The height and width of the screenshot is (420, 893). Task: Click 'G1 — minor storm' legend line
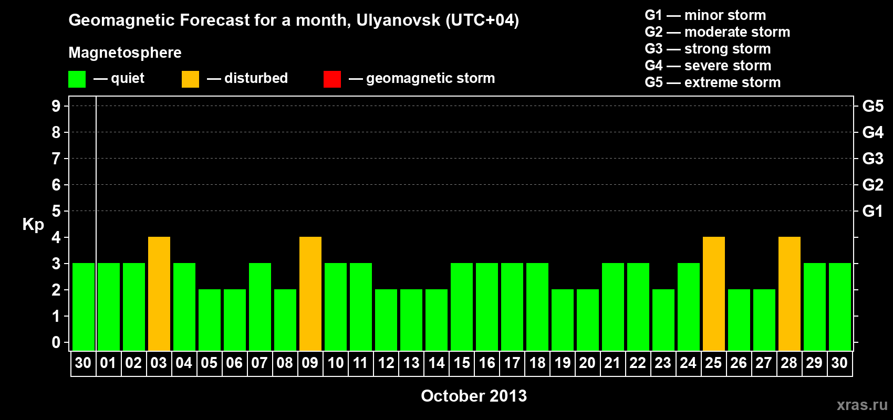click(705, 15)
